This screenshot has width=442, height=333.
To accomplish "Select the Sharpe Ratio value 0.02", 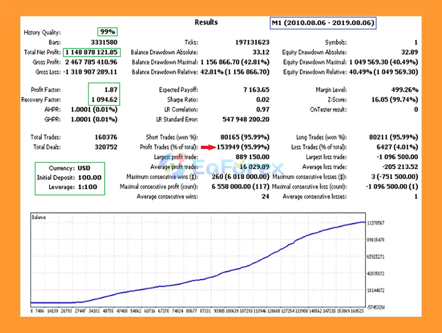I will click(x=262, y=100).
